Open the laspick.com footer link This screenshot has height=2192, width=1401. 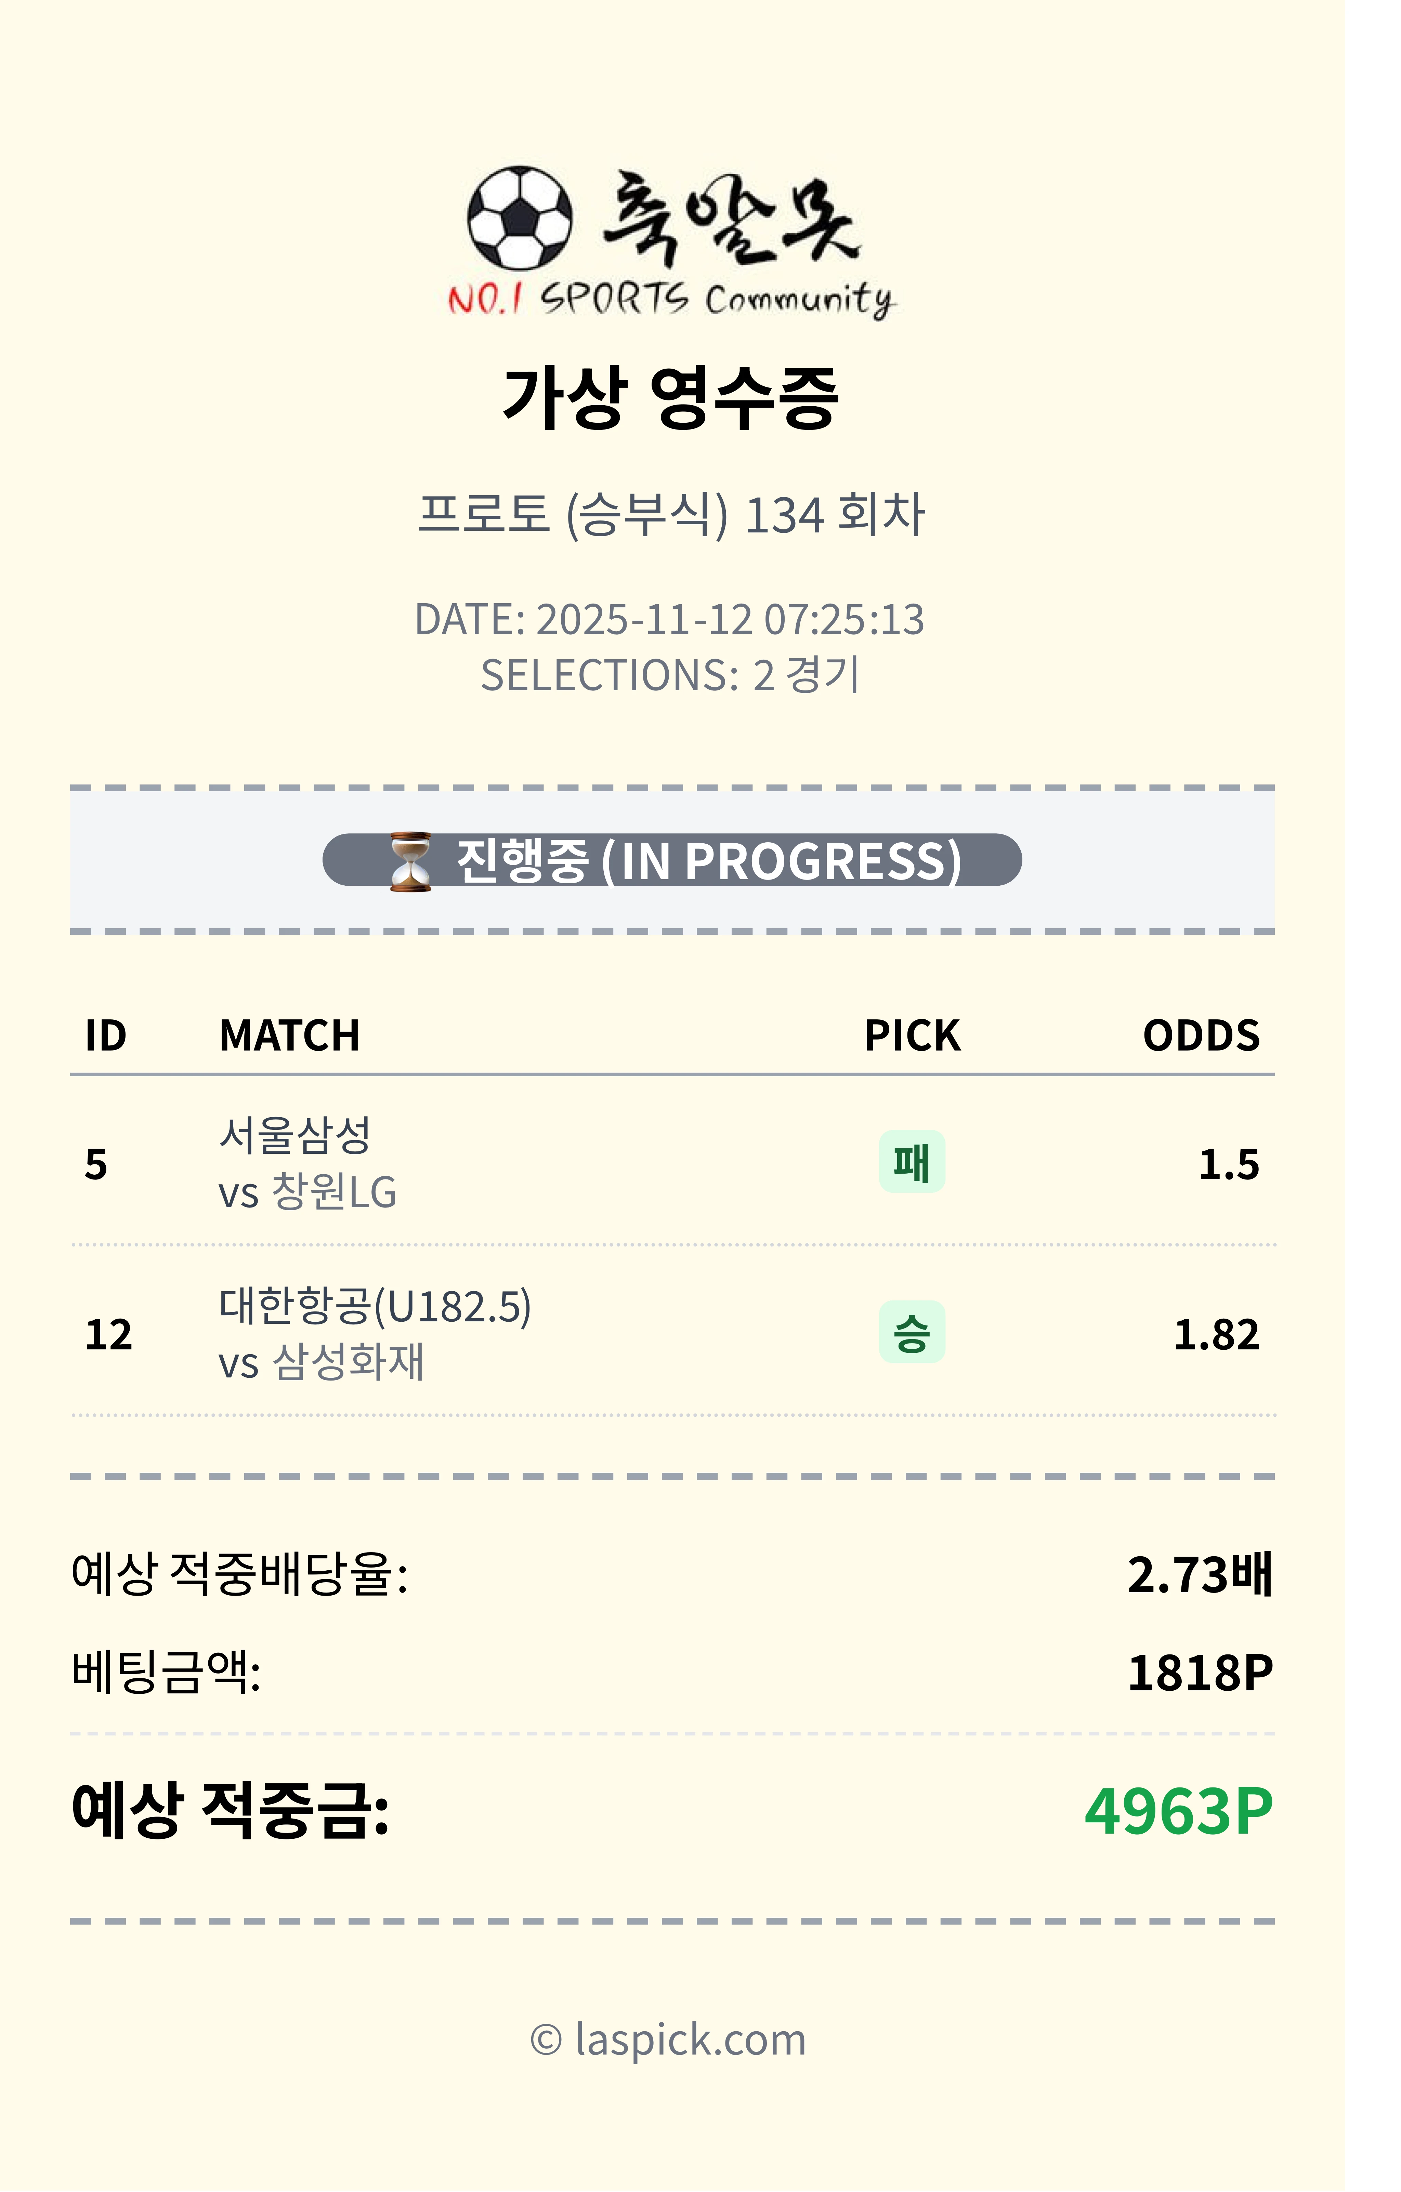[x=669, y=2039]
